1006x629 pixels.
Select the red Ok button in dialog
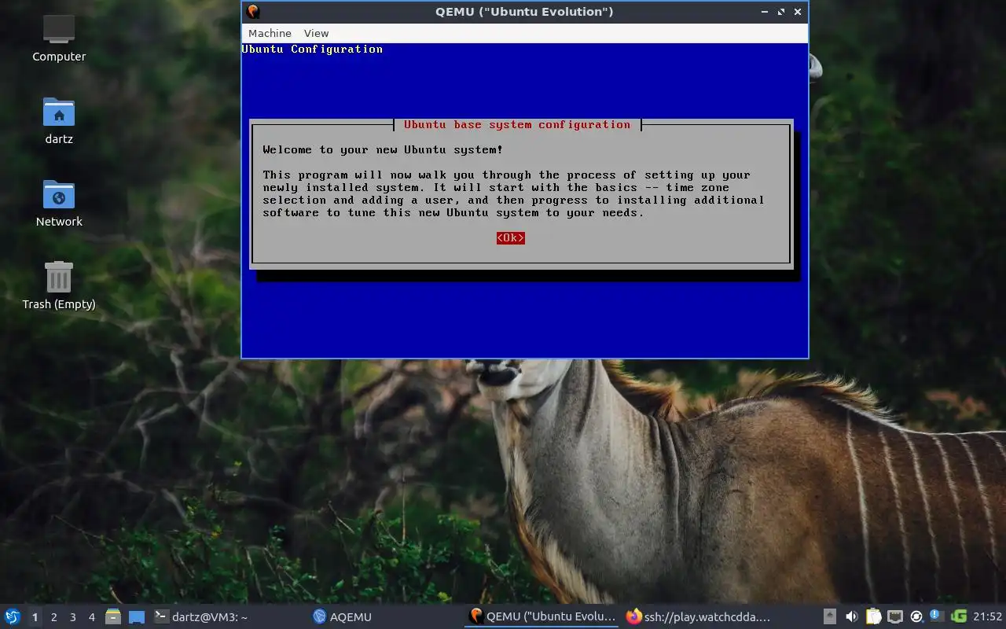[x=510, y=237]
